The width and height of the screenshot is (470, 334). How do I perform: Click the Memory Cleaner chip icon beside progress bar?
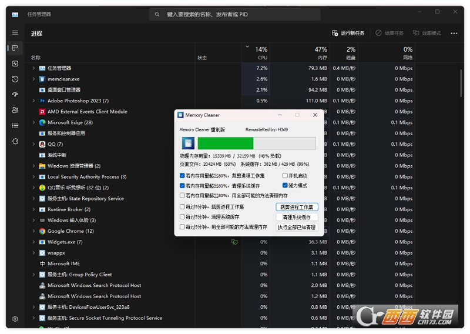(x=188, y=143)
